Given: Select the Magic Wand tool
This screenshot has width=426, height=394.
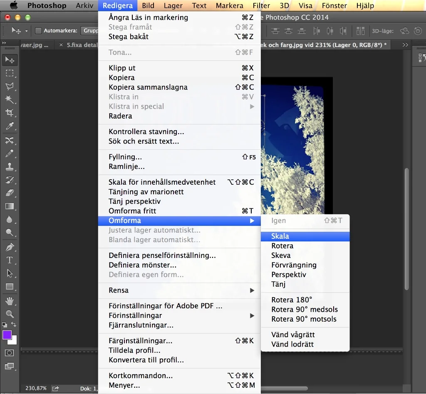Looking at the screenshot, I should click(x=10, y=99).
